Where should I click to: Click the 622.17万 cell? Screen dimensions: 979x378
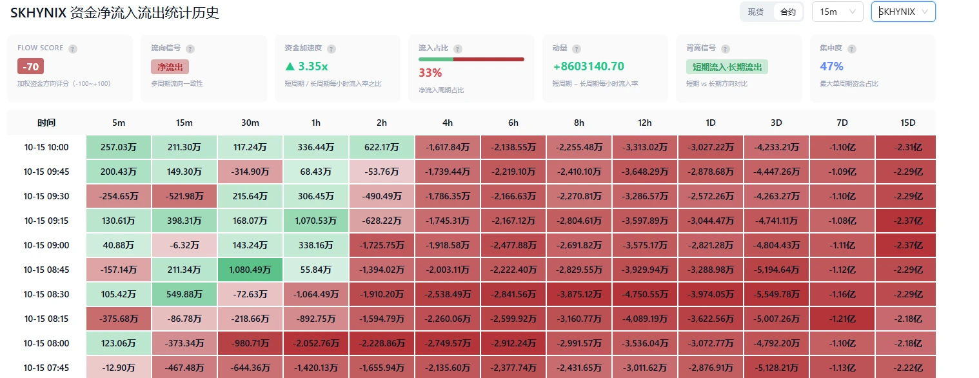382,147
